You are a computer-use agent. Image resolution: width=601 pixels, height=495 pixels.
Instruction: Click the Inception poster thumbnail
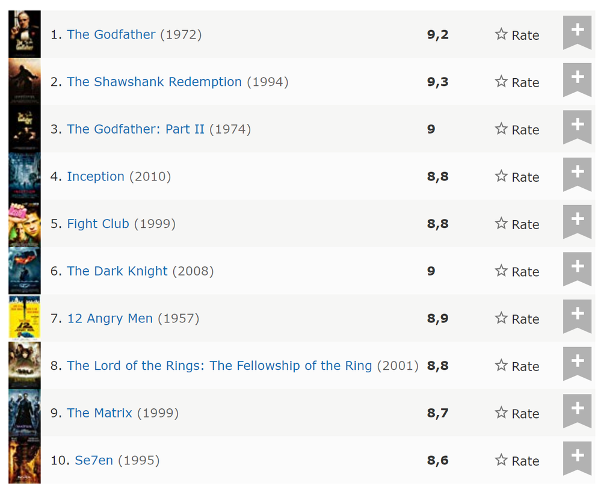(24, 176)
